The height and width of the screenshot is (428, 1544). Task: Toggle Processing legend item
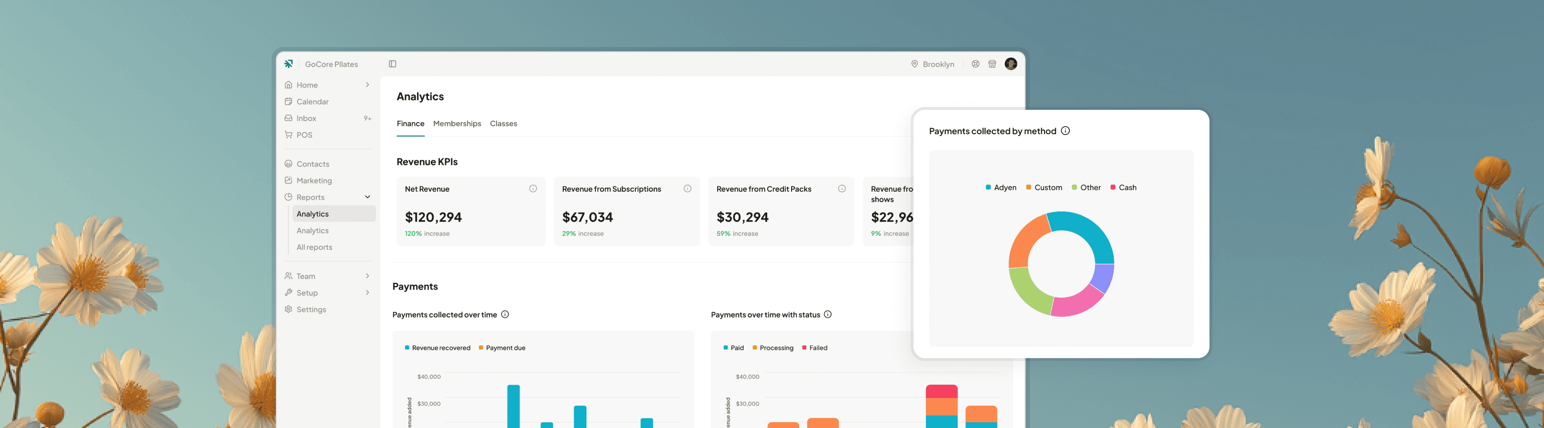(x=772, y=348)
